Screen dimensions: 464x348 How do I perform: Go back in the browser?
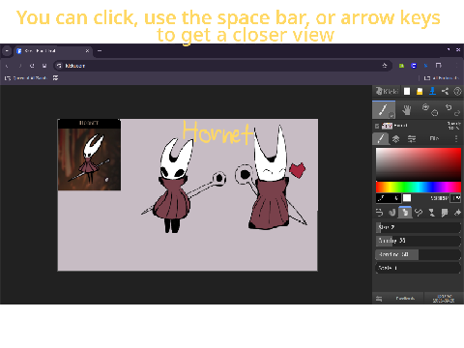pos(7,66)
